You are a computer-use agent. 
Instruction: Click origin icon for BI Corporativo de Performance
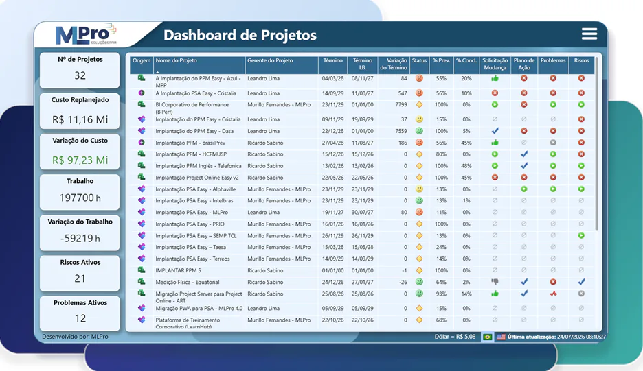[142, 104]
